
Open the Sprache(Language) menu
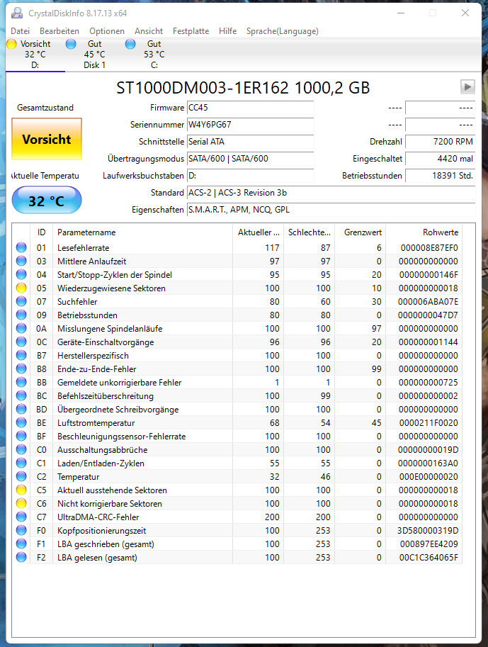(283, 31)
